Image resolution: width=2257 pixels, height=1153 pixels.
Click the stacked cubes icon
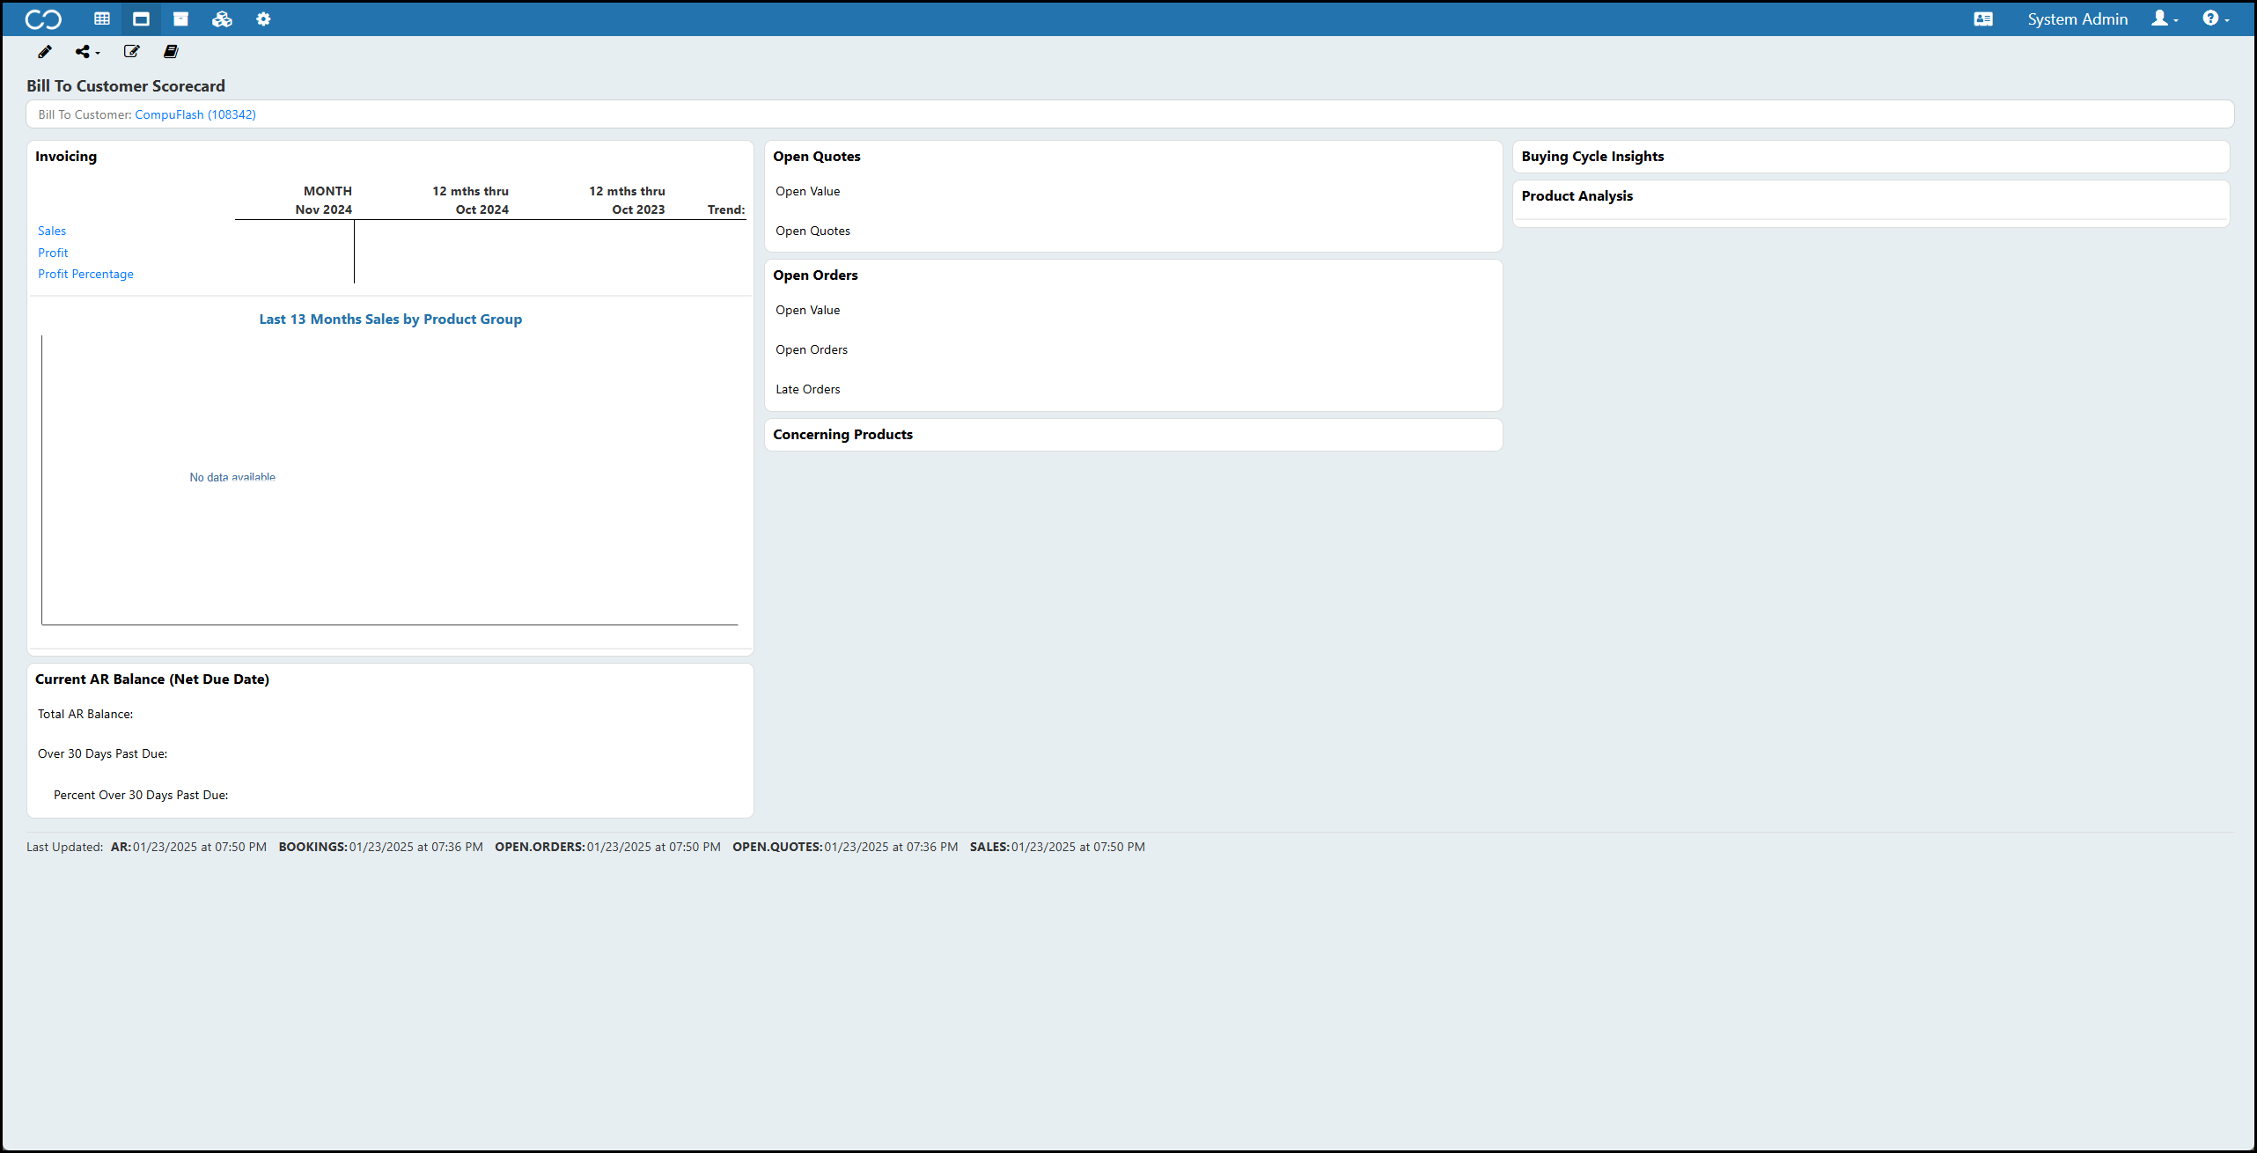point(222,18)
